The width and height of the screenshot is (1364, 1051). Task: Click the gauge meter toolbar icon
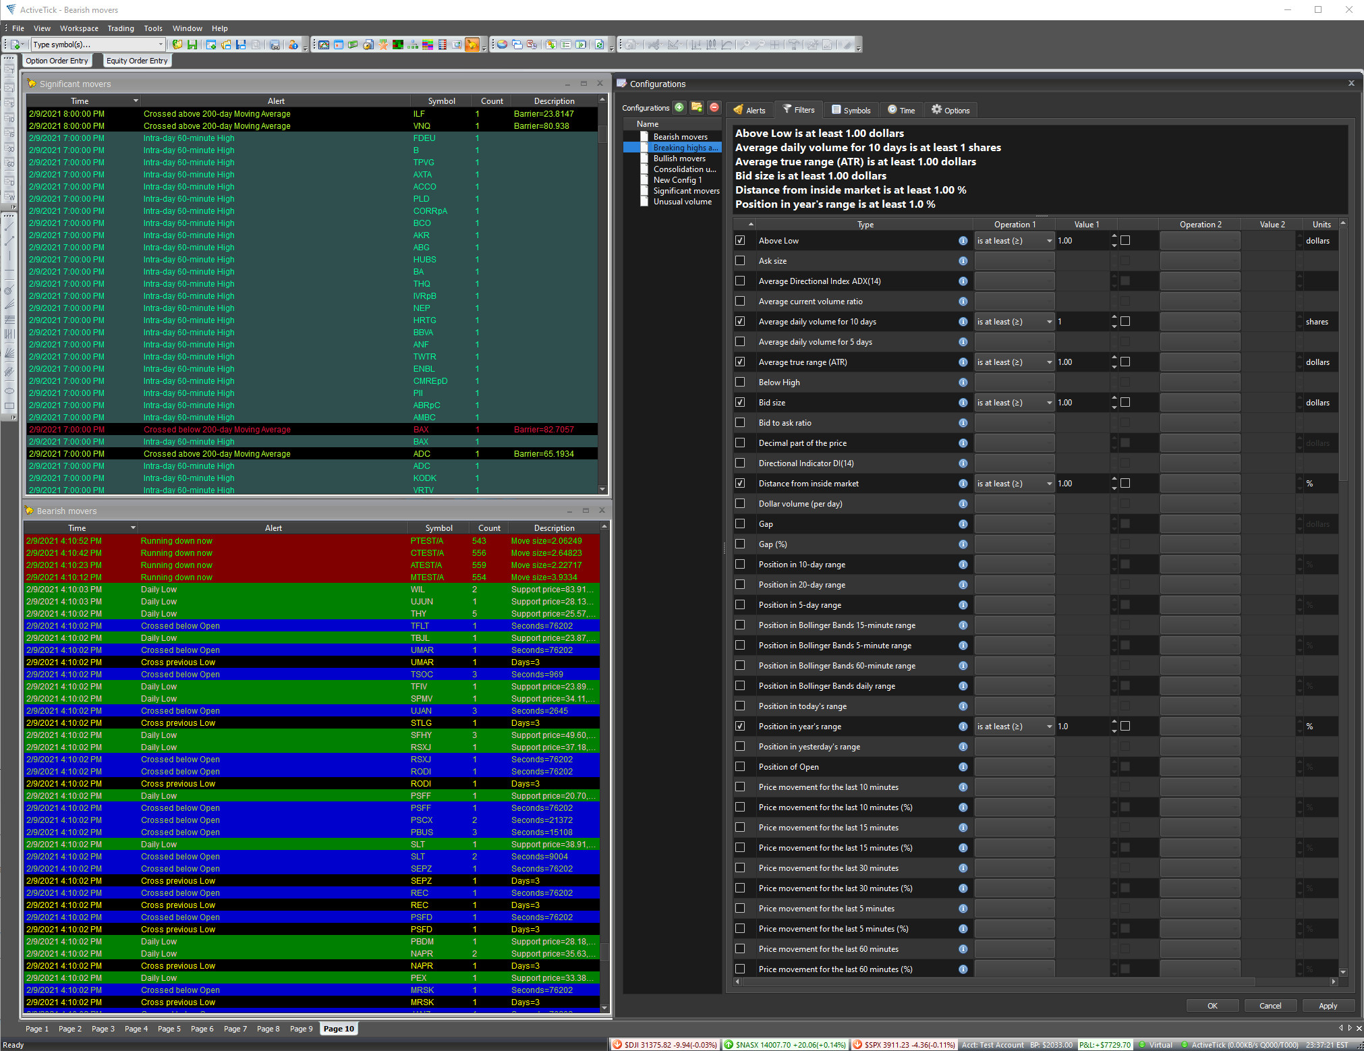tap(368, 45)
